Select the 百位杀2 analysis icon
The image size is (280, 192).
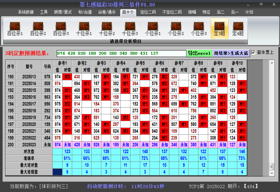click(x=38, y=28)
